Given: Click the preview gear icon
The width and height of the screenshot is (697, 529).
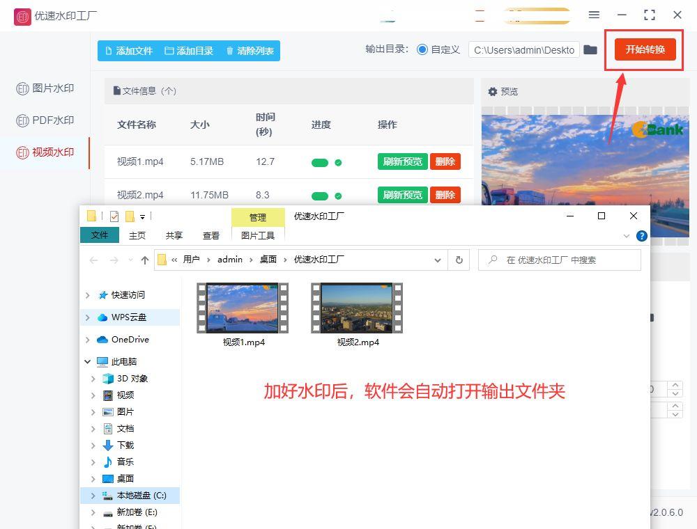Looking at the screenshot, I should coord(493,91).
